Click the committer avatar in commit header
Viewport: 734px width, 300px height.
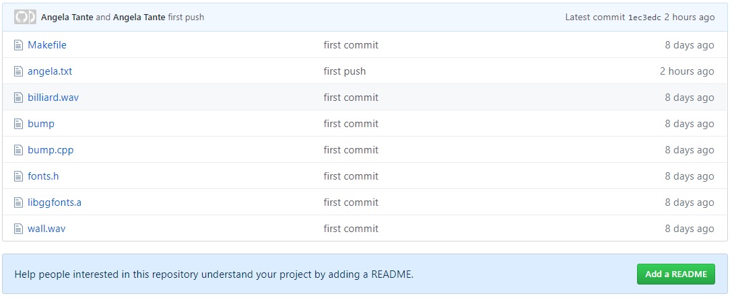25,17
